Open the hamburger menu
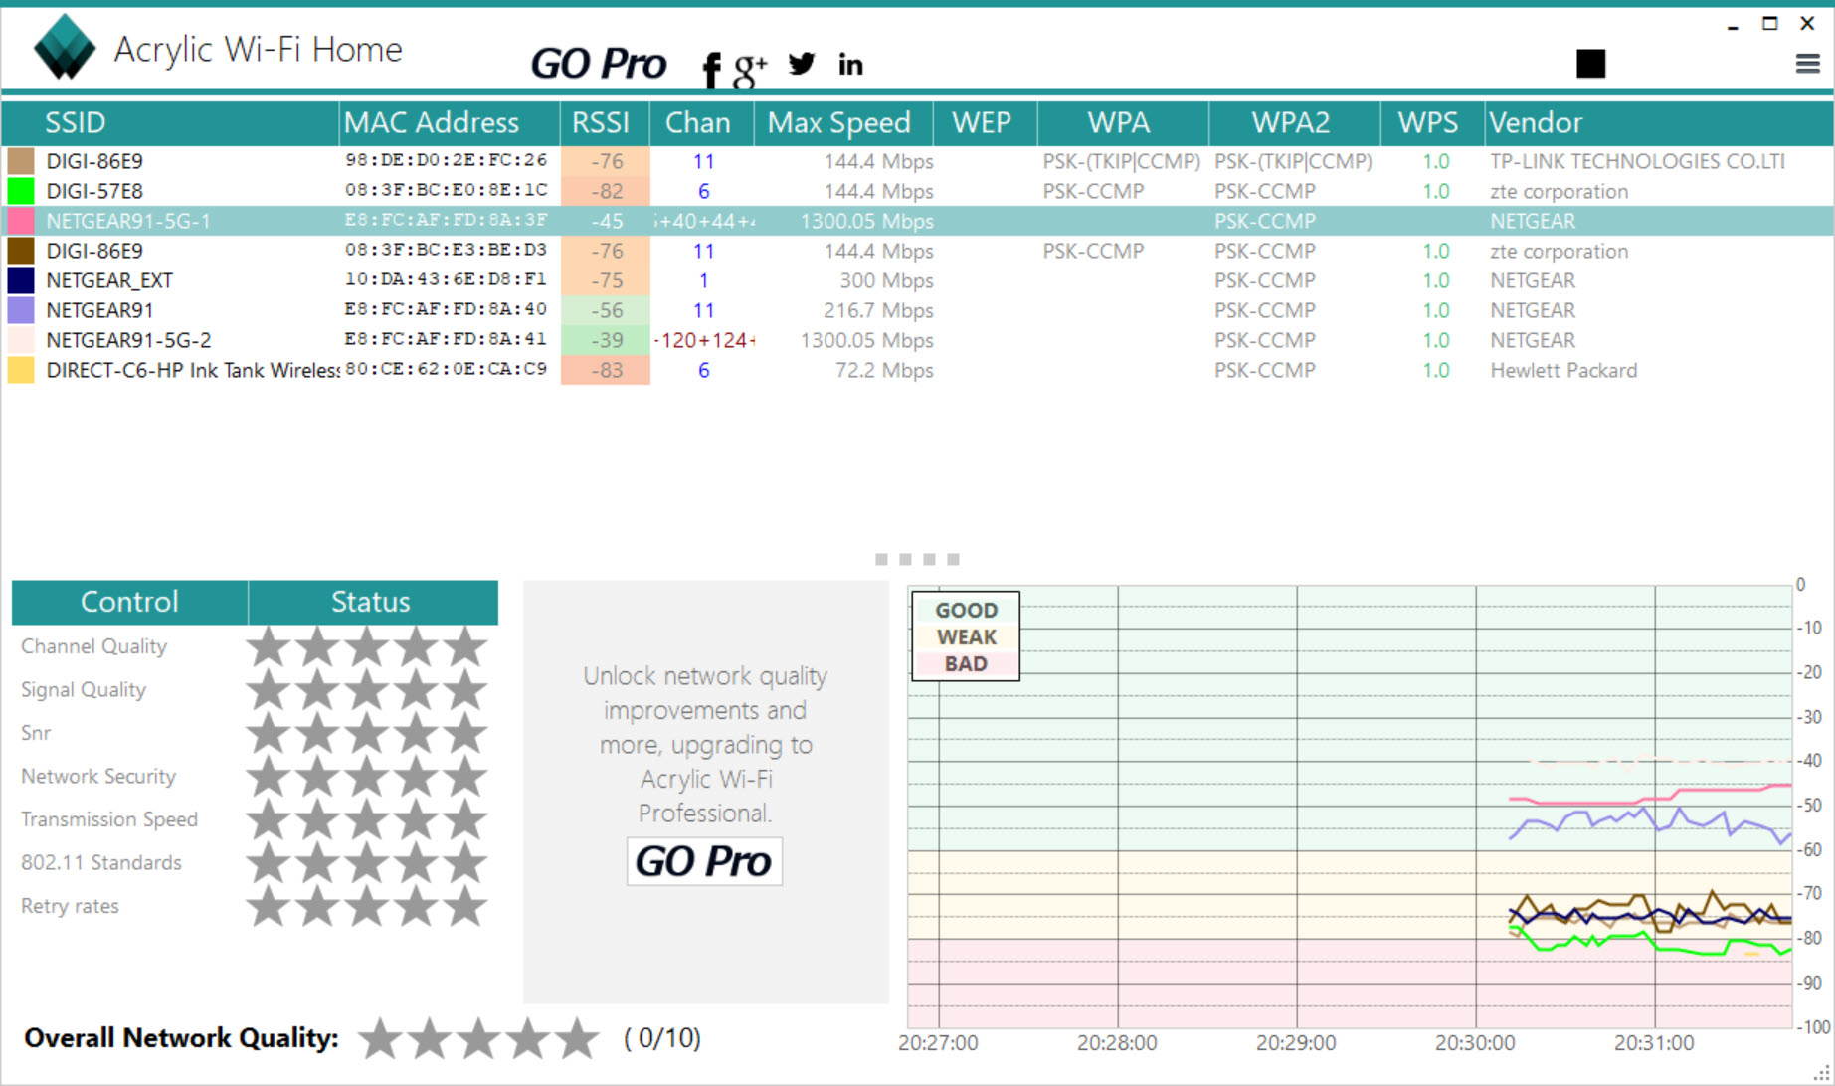1835x1086 pixels. coord(1807,65)
